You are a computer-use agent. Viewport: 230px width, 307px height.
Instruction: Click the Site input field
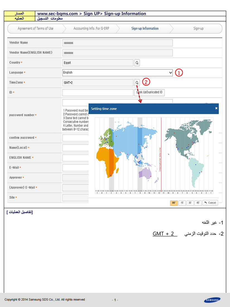76,198
